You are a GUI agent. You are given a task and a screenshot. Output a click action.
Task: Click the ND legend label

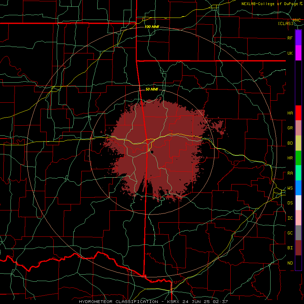(290, 263)
